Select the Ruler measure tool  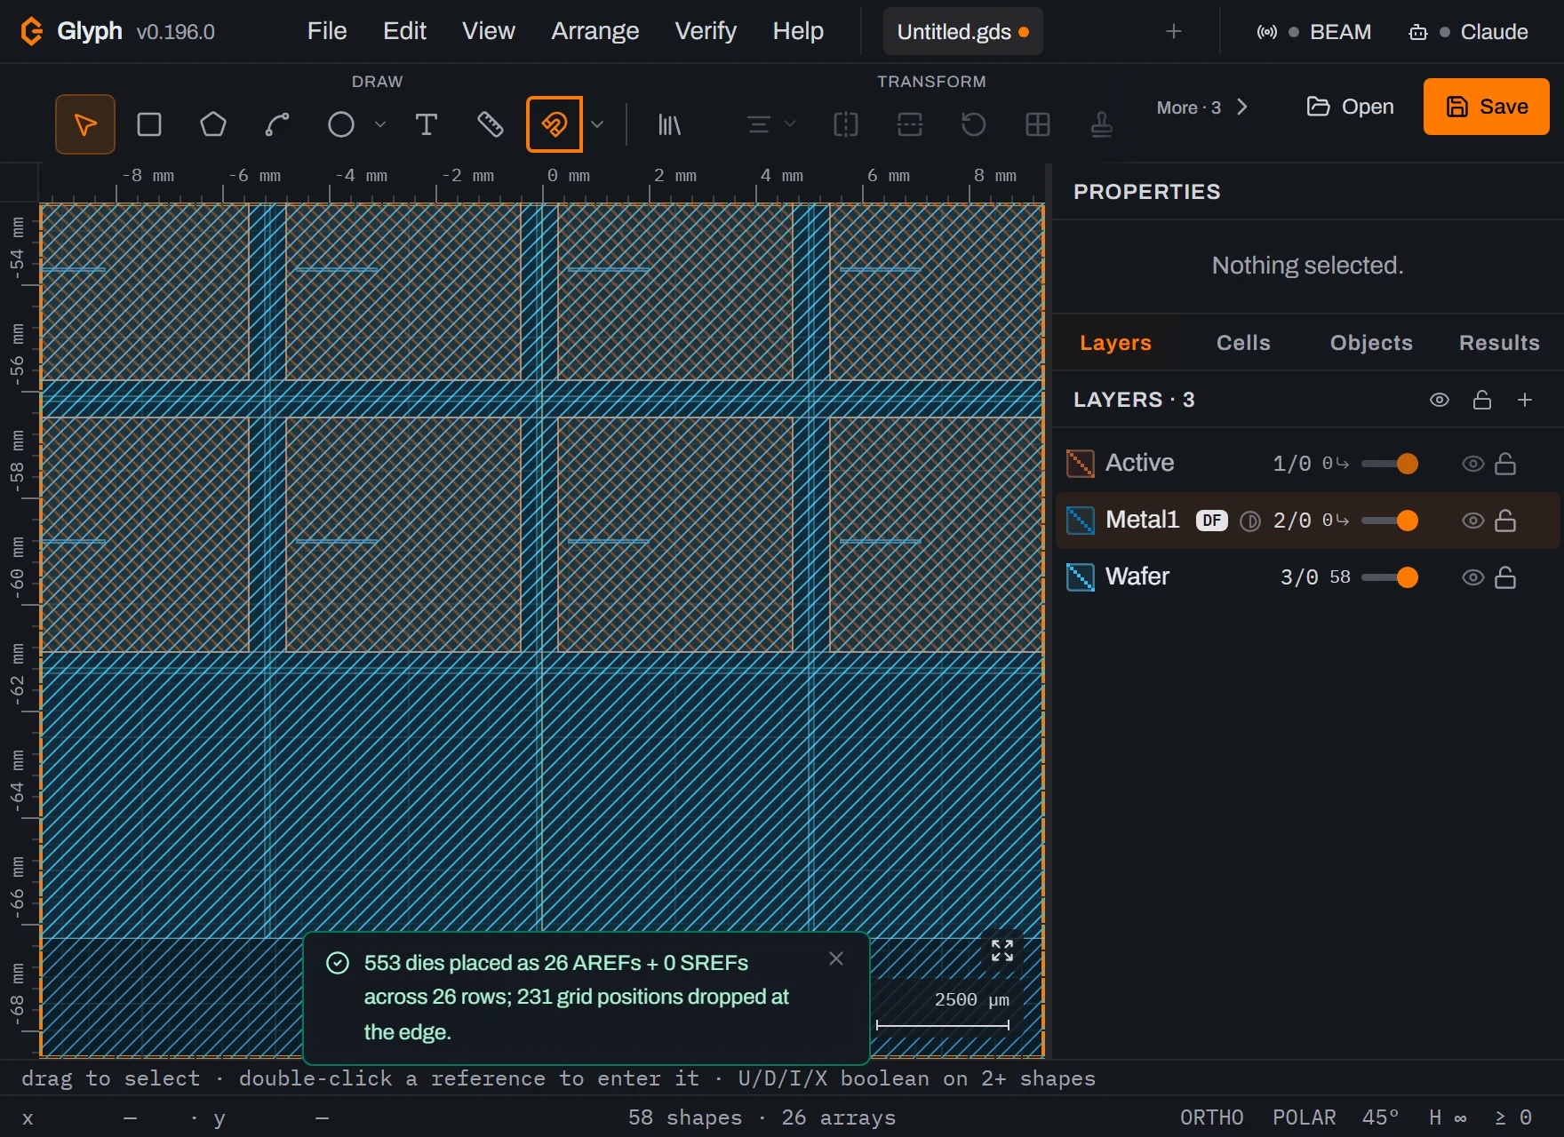pos(491,124)
